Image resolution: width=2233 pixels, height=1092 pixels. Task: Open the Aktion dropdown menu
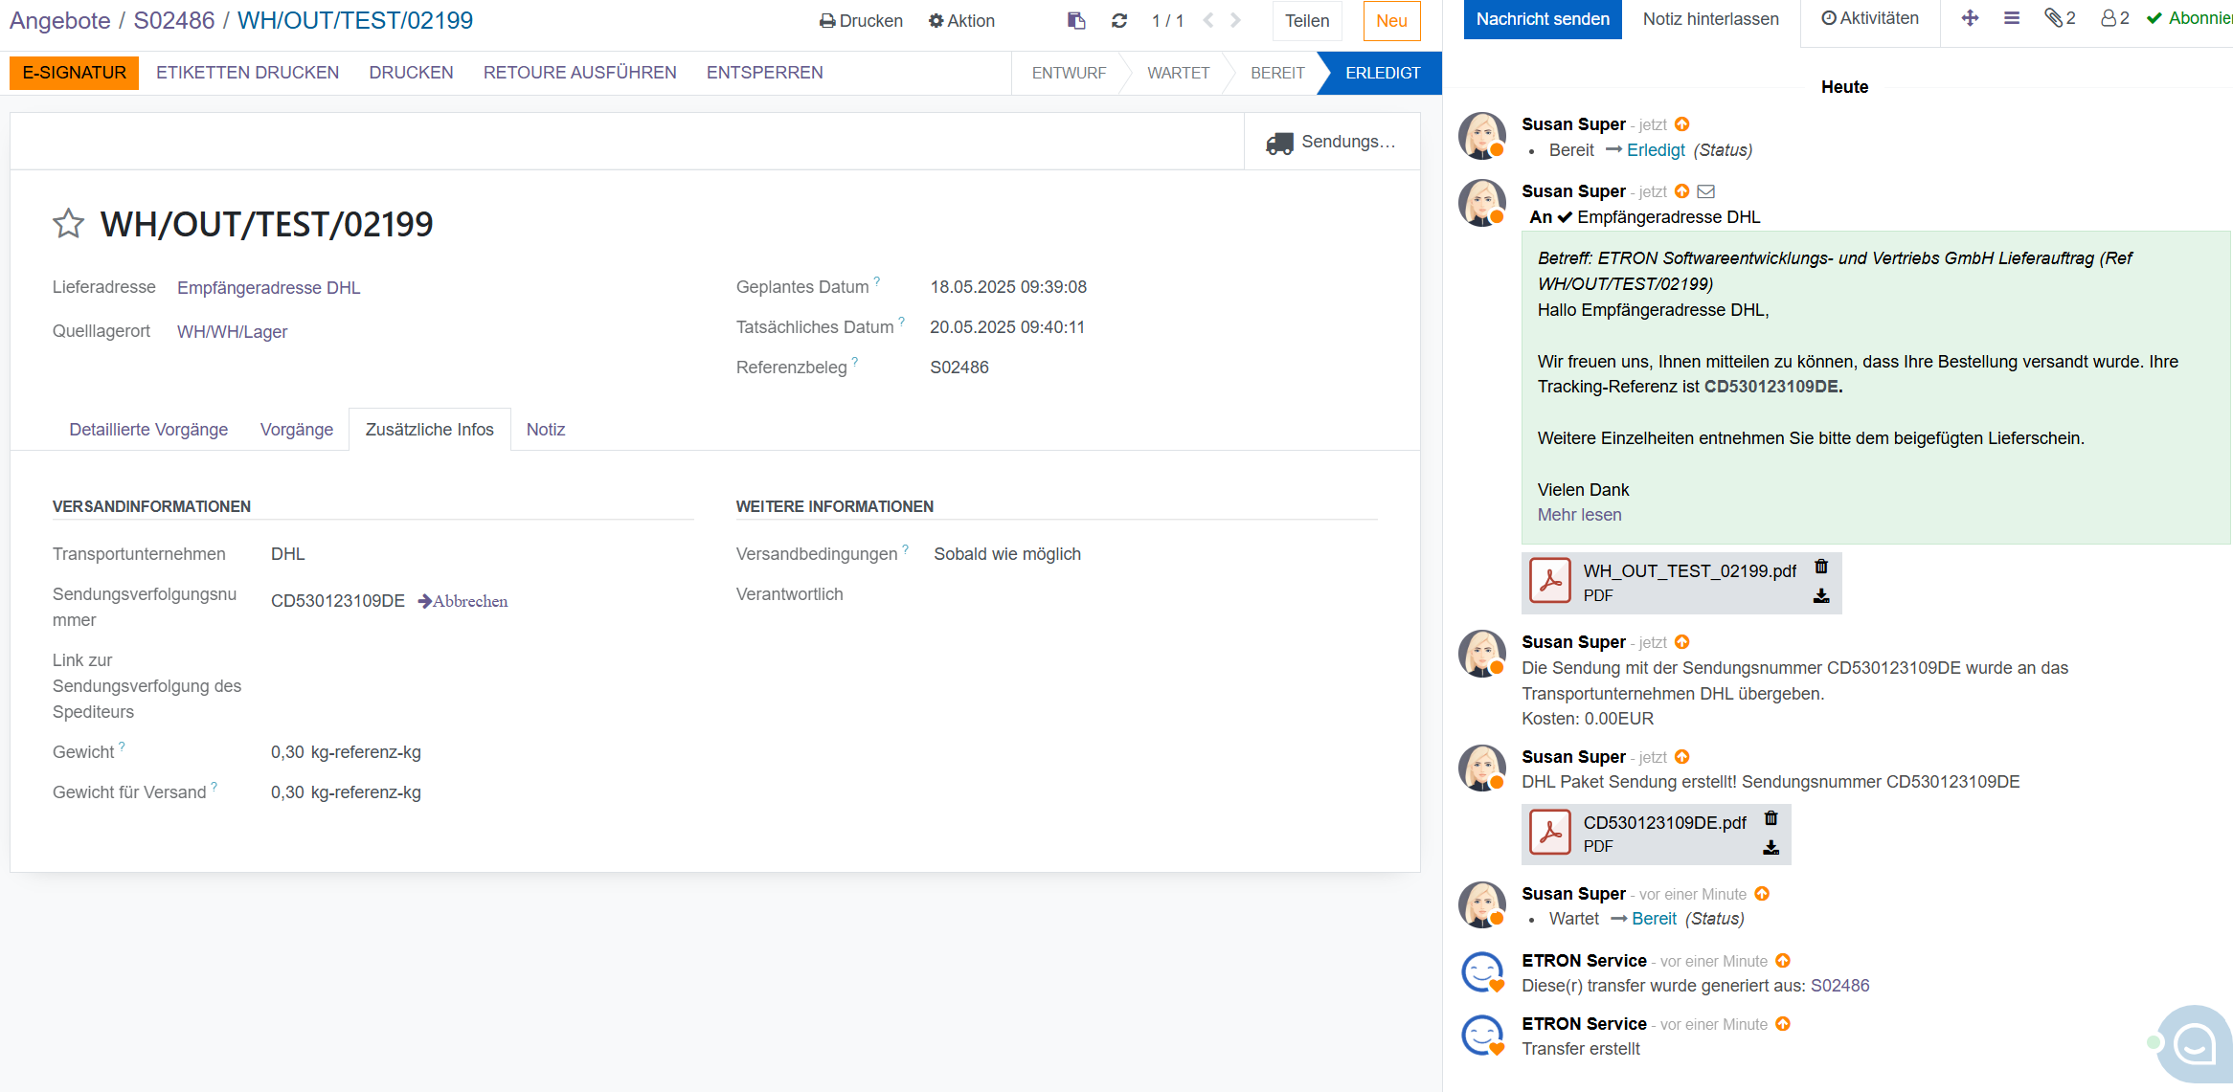point(961,21)
